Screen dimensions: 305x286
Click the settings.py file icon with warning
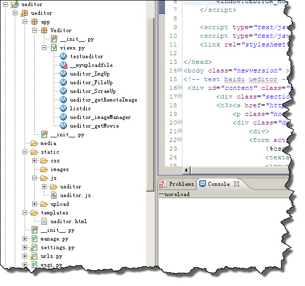[x=34, y=248]
